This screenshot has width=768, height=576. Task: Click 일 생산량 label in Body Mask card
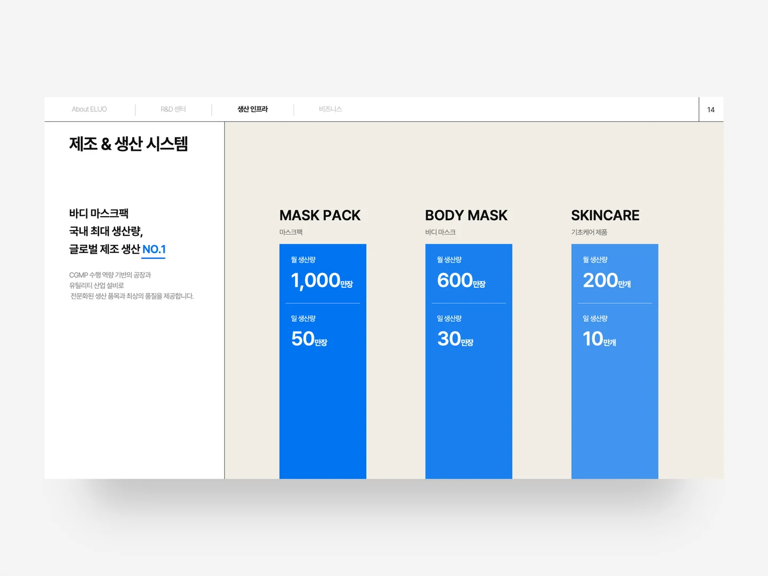[x=449, y=319]
